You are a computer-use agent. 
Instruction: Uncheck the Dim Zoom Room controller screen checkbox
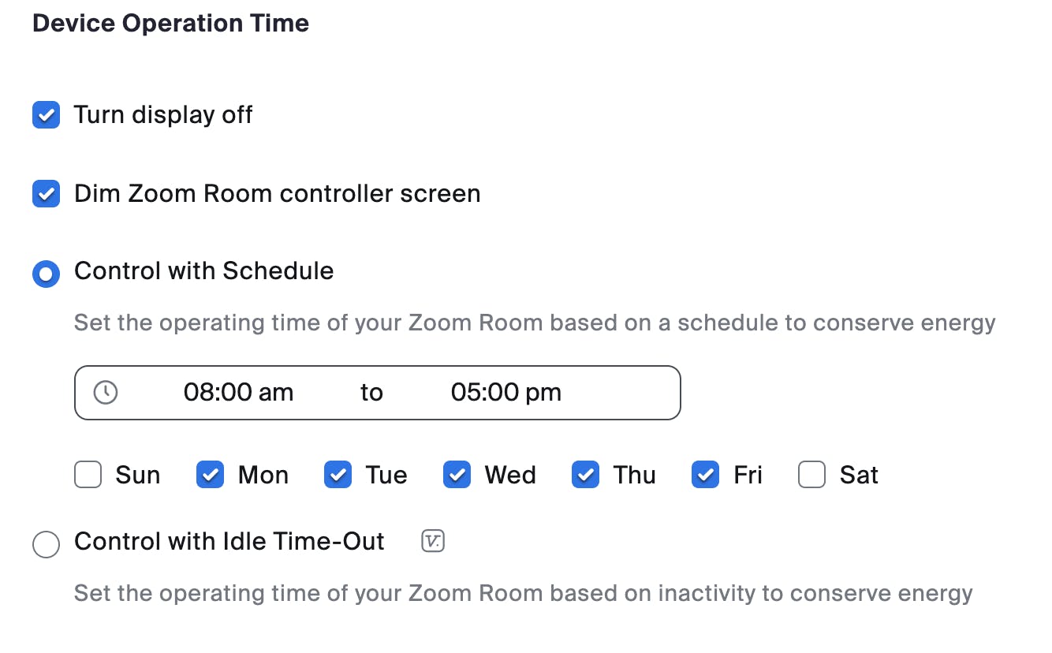tap(46, 194)
